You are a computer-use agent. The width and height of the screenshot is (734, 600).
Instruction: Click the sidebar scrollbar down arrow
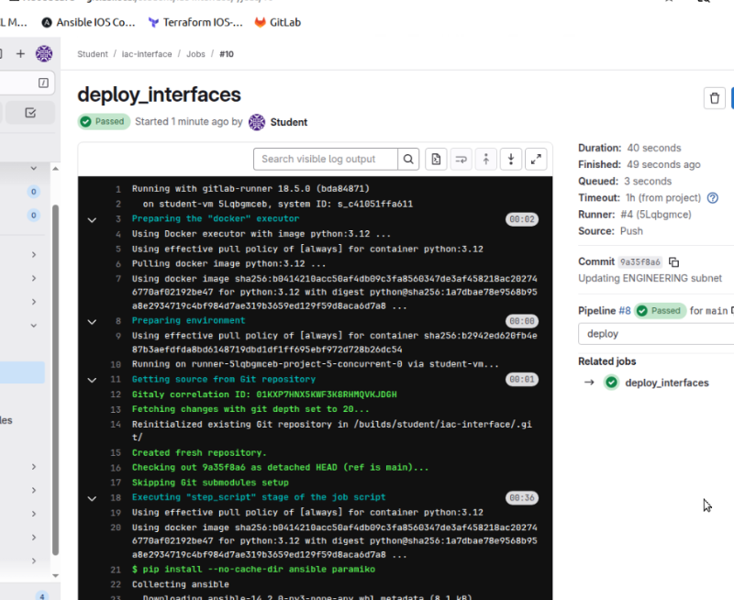pos(55,575)
